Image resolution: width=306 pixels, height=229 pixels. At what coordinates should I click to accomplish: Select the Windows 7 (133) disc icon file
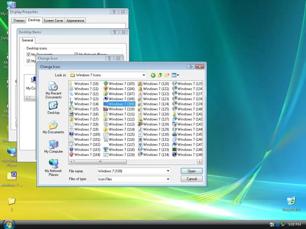click(x=153, y=150)
